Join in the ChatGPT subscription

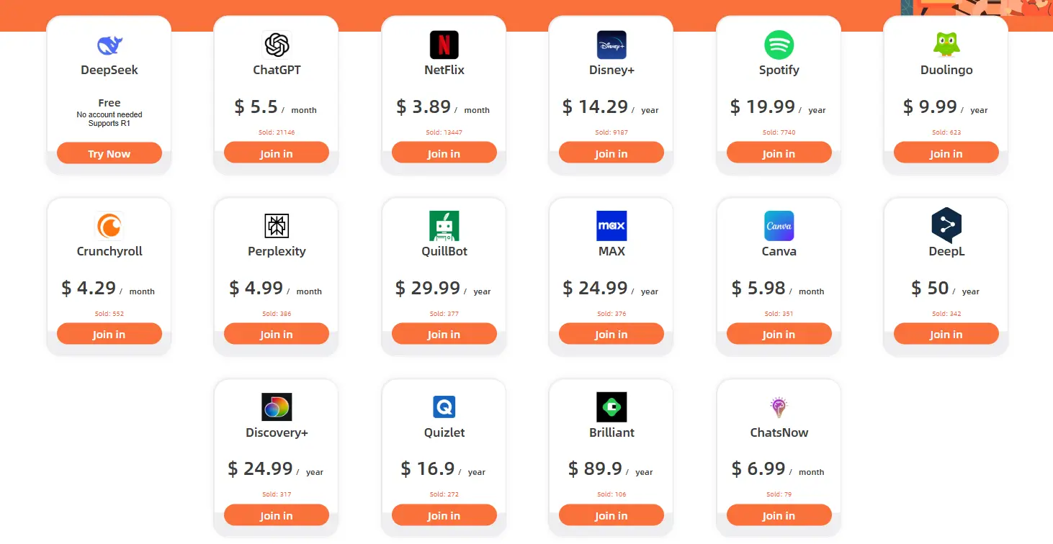tap(277, 153)
